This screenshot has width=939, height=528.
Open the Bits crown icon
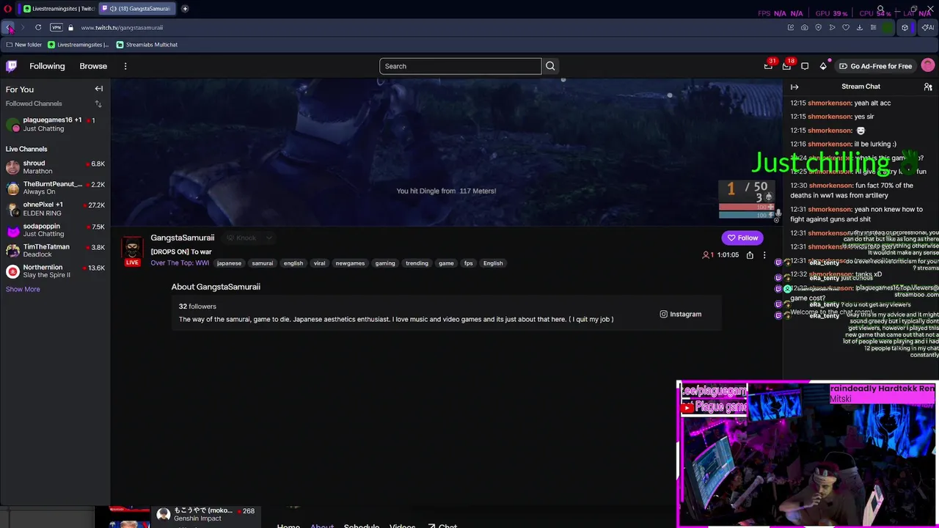[823, 66]
